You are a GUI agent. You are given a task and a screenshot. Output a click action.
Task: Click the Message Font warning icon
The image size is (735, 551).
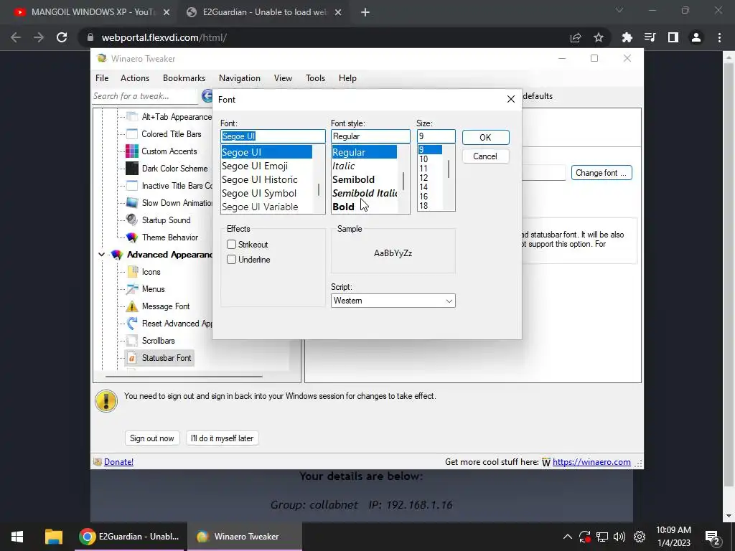[x=132, y=306]
